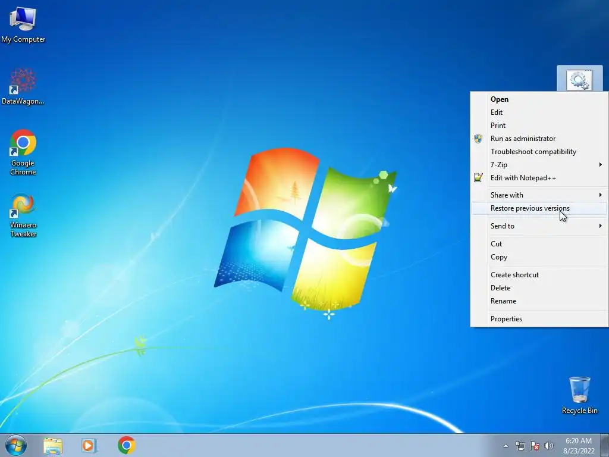
Task: Select the Recycle Bin icon
Action: pyautogui.click(x=579, y=395)
